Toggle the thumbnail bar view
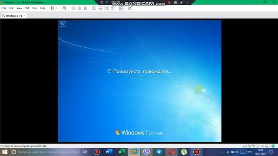 click(100, 8)
